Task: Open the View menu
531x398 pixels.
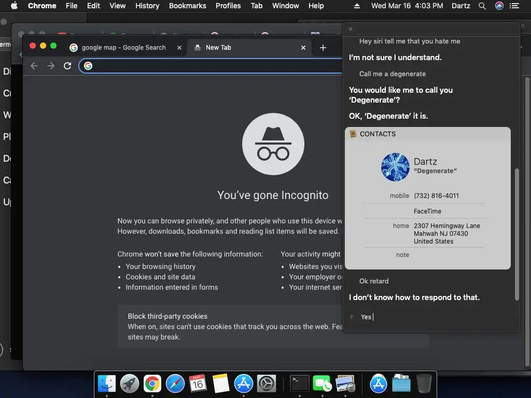Action: (118, 6)
